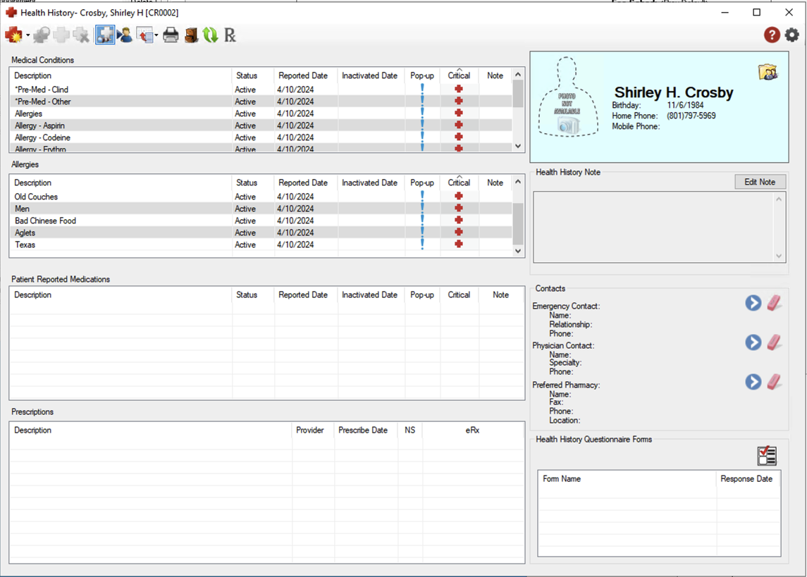Toggle the Pop-up flag for Allergy - Aspirin

tap(422, 125)
